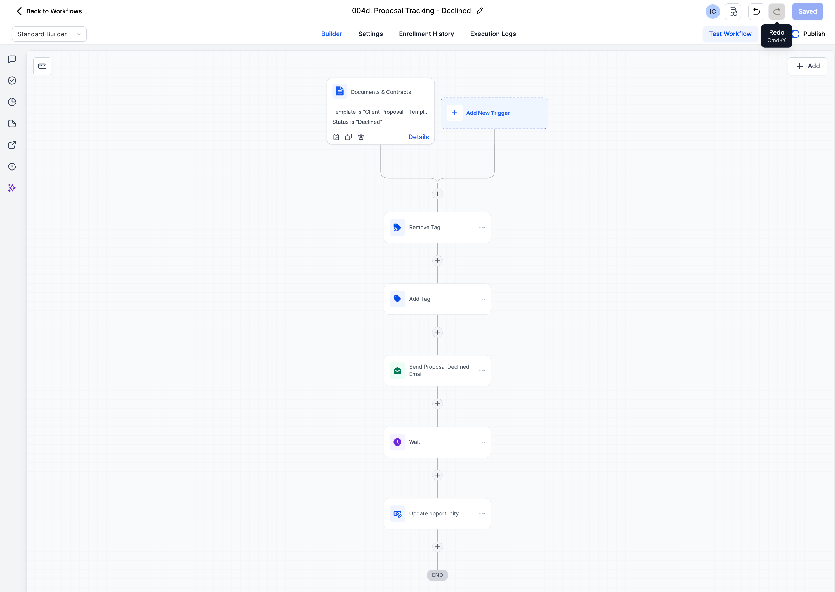Open the pie chart stats sidebar icon
Screen dimensions: 835x592
(x=12, y=102)
